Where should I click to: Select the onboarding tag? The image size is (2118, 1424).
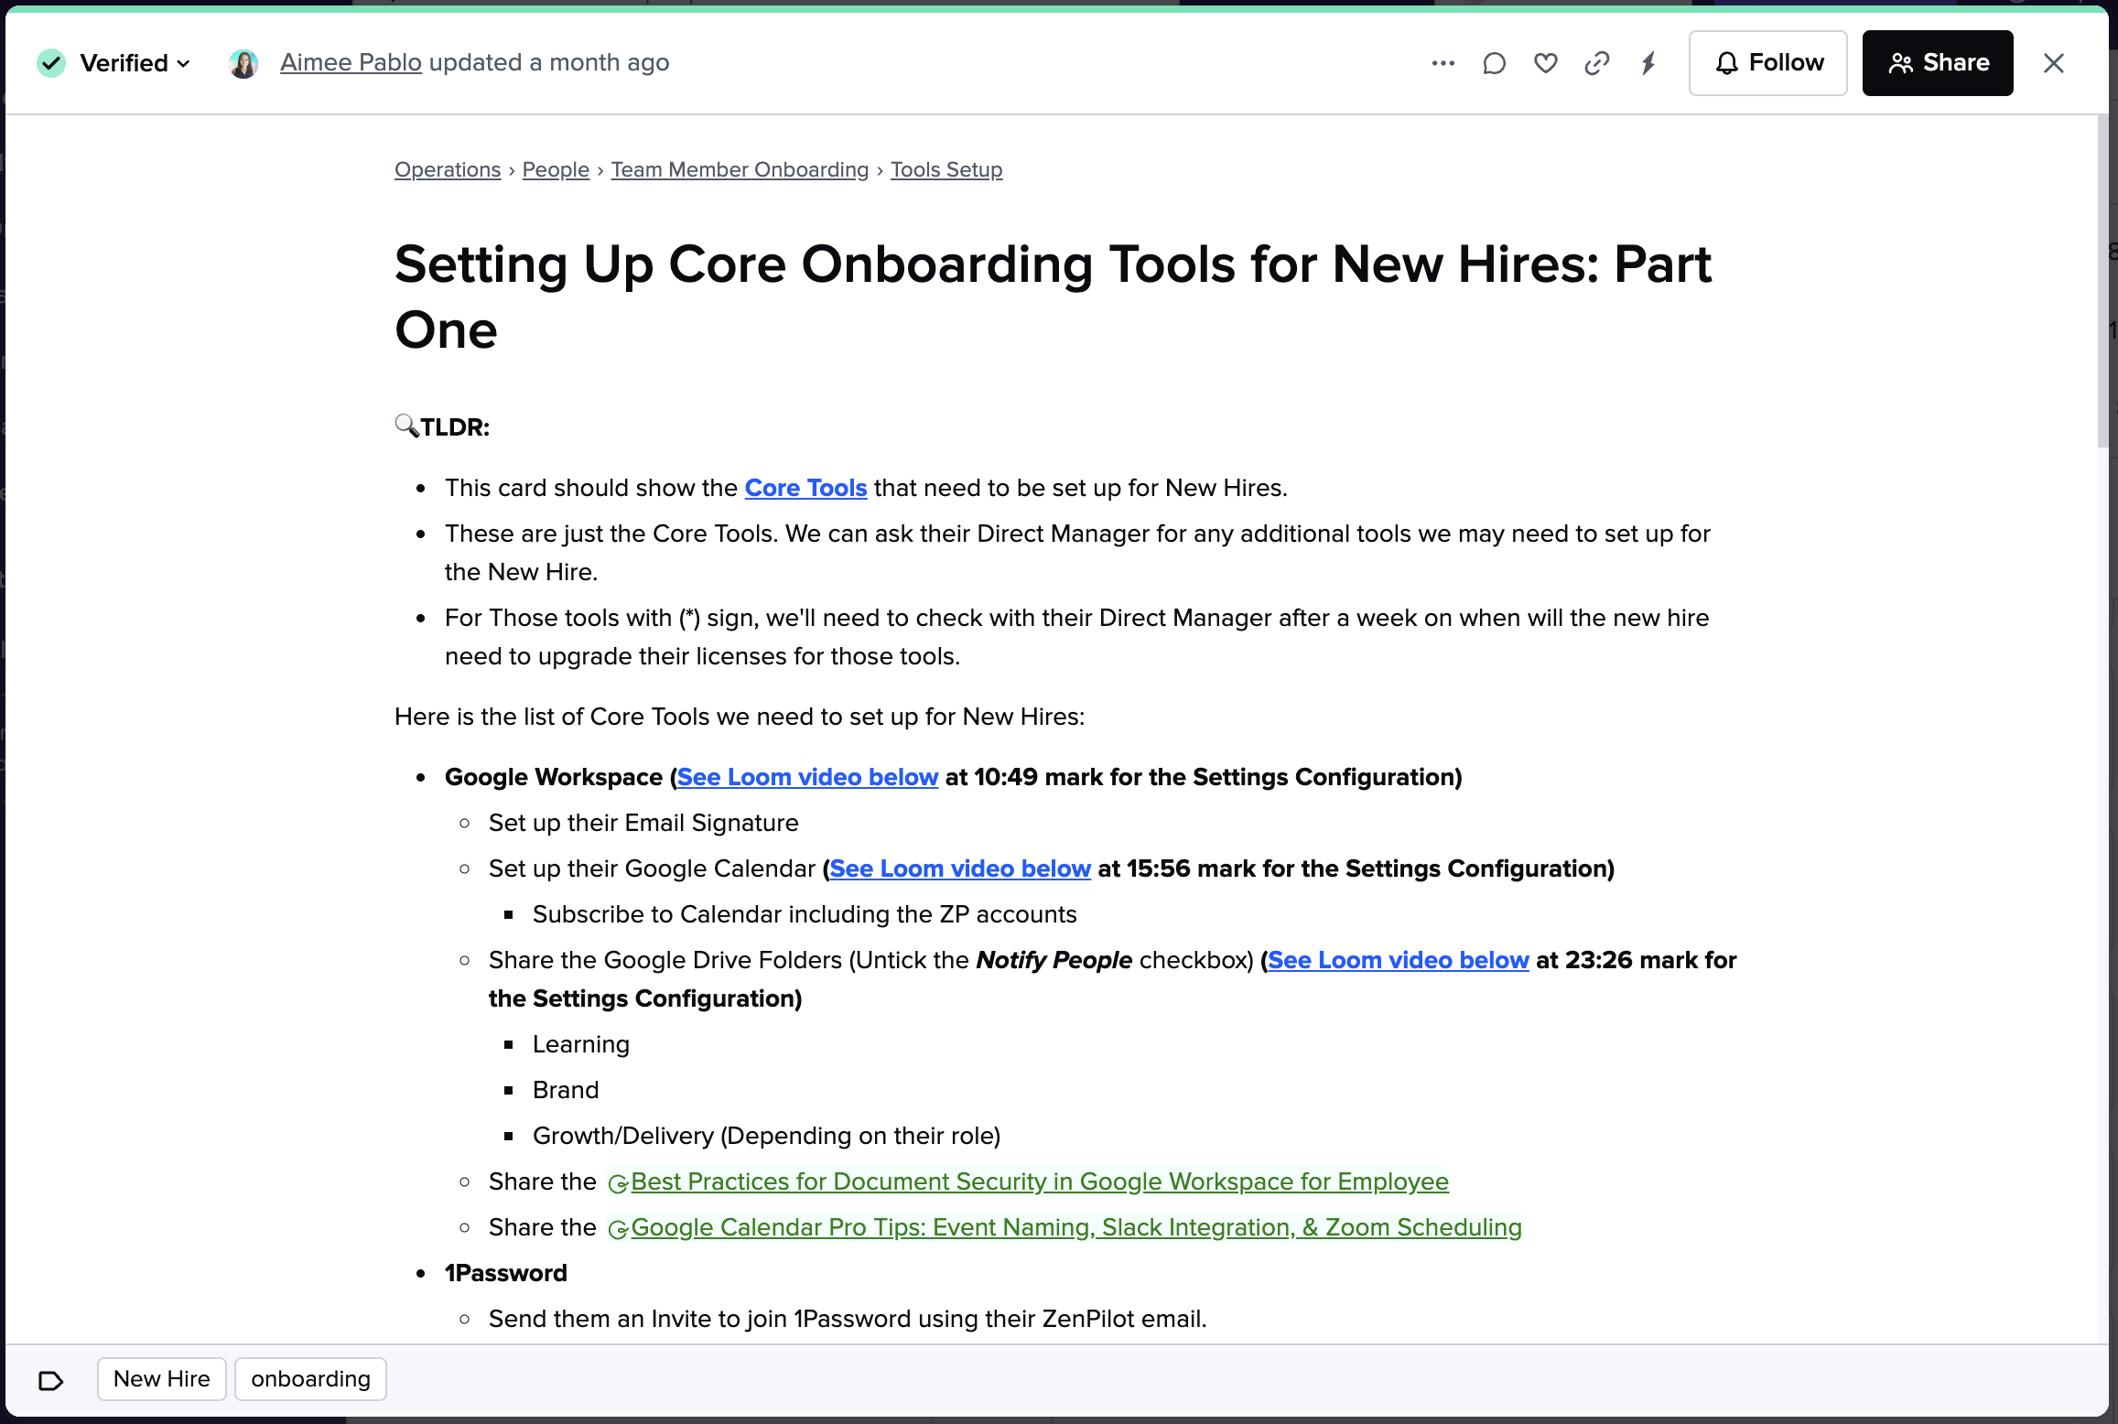tap(310, 1379)
